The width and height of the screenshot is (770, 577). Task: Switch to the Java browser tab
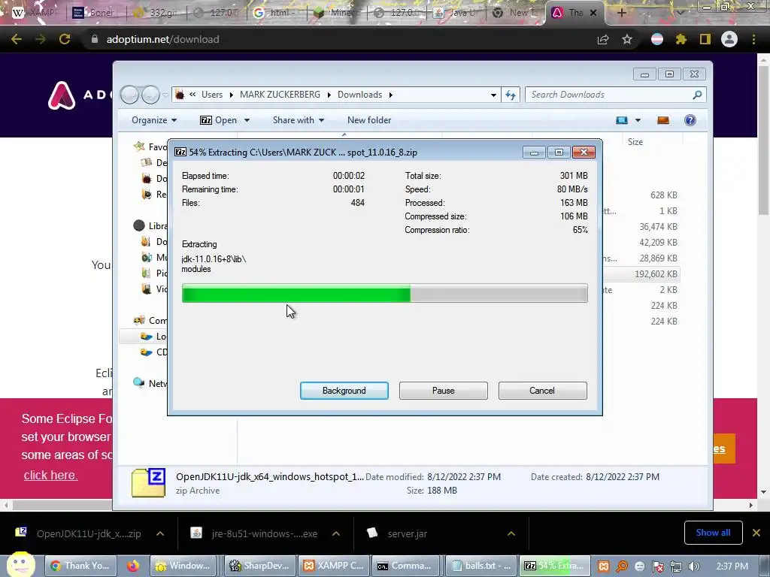click(x=456, y=13)
